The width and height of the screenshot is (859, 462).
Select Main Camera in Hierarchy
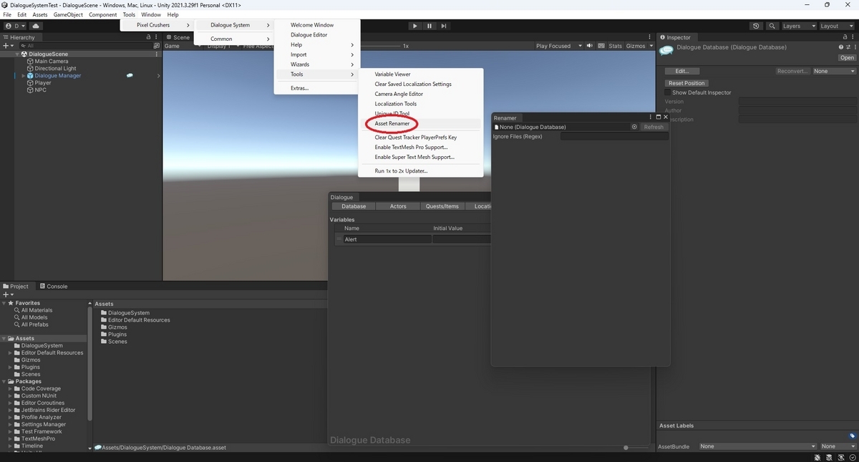pyautogui.click(x=52, y=61)
